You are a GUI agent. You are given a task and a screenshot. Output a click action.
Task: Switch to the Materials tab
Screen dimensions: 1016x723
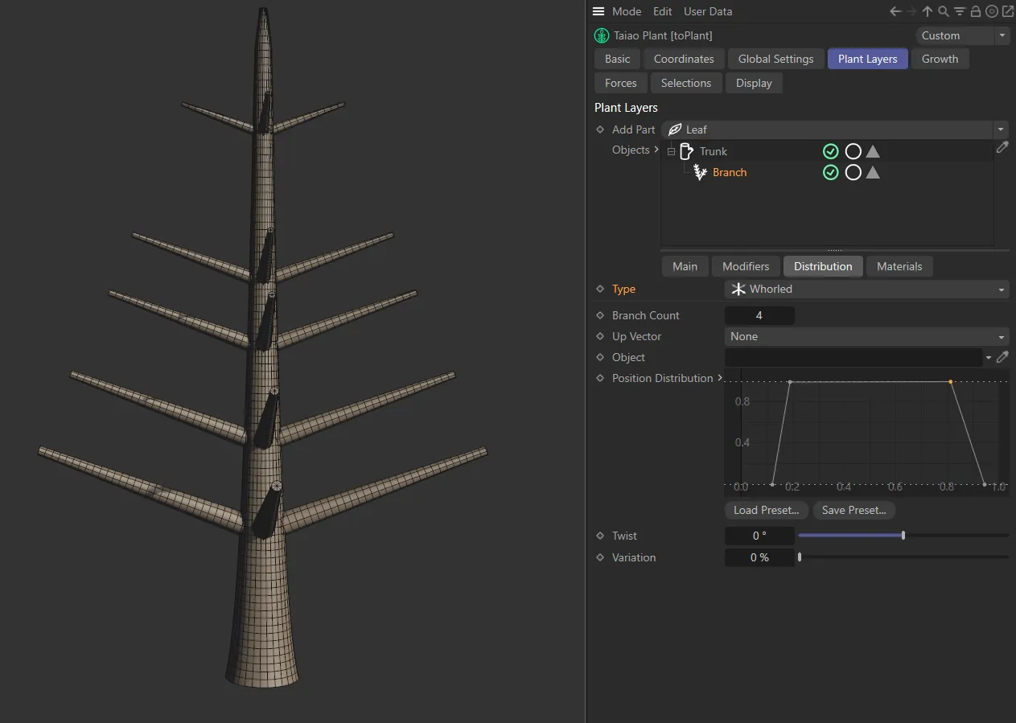tap(899, 266)
